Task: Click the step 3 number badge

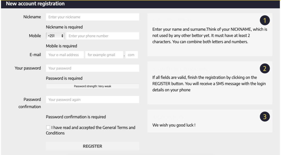Action: pyautogui.click(x=265, y=117)
